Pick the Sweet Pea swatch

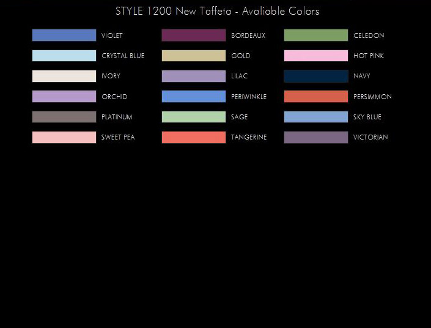(x=64, y=137)
